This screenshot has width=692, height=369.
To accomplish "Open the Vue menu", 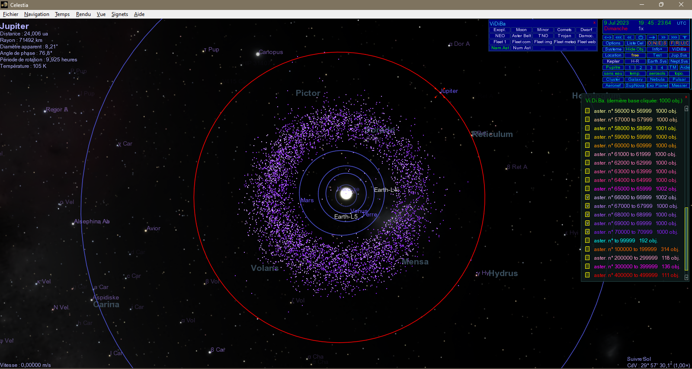I will (101, 14).
